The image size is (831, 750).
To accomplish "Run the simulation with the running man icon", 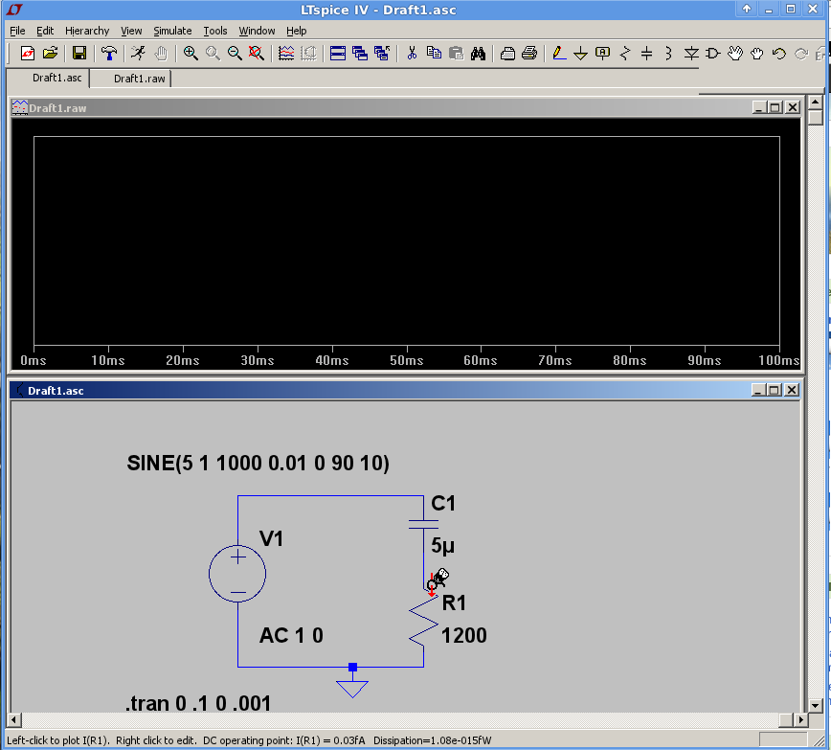I will [x=139, y=53].
